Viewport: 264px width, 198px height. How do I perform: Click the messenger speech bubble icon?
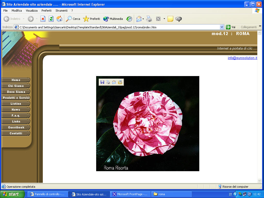pos(179,19)
